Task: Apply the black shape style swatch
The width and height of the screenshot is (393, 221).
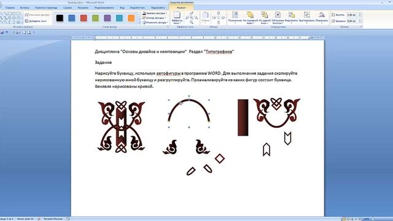Action: click(60, 18)
